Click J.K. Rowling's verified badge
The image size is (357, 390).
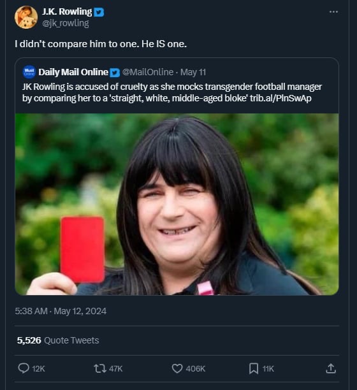tap(99, 12)
